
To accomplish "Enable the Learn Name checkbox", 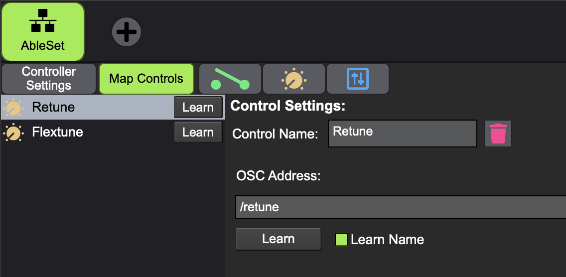I will coord(341,240).
